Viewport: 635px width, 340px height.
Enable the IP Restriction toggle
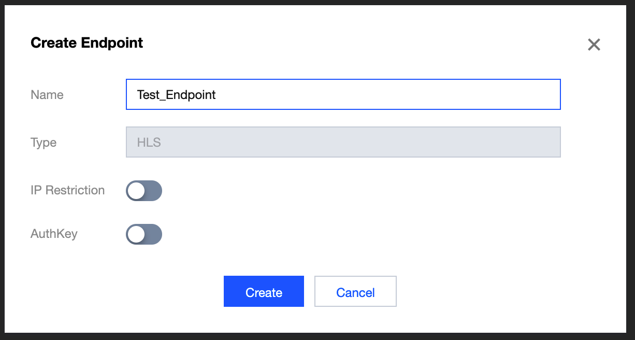pyautogui.click(x=144, y=191)
